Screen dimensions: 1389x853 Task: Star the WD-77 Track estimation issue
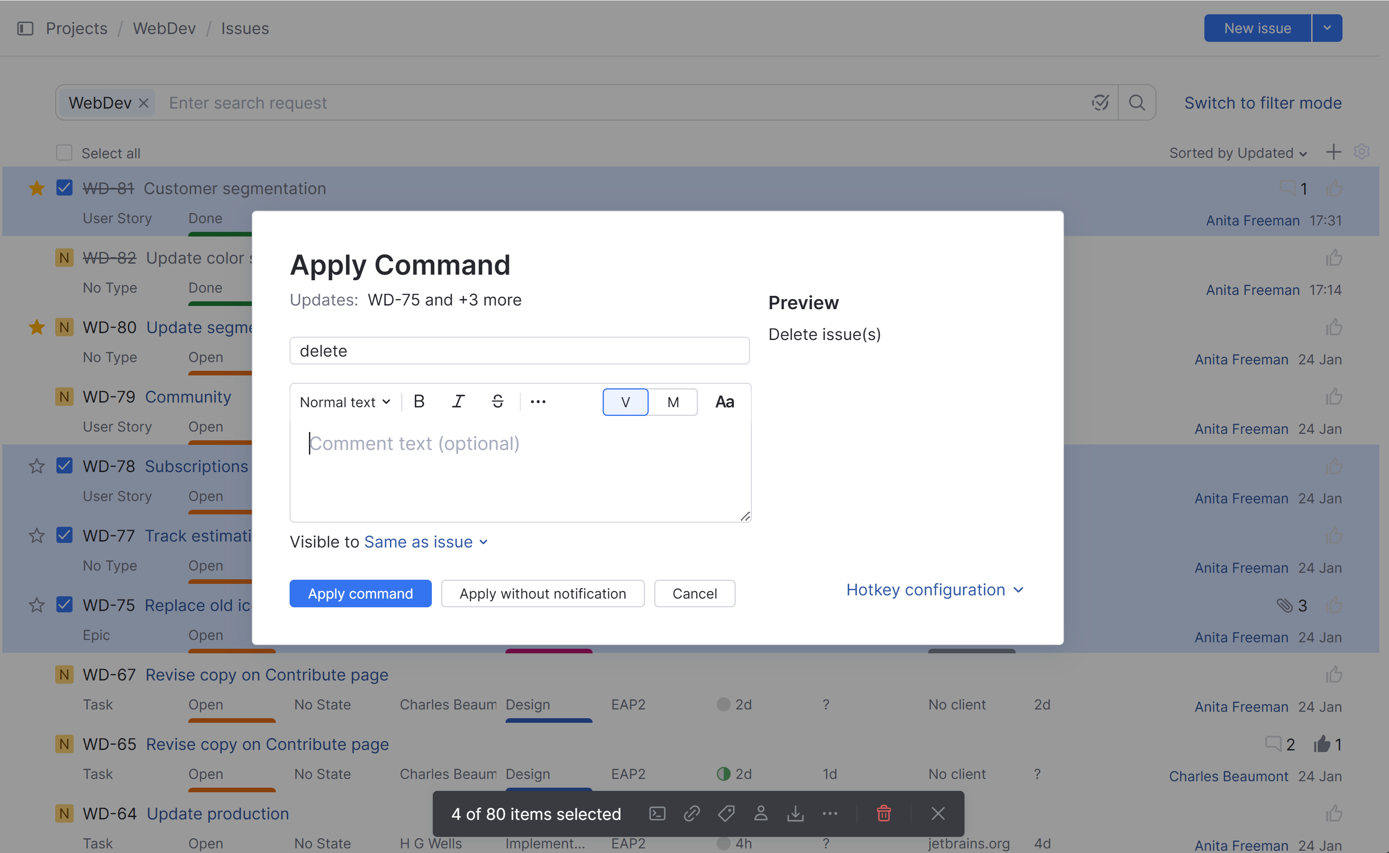(36, 535)
